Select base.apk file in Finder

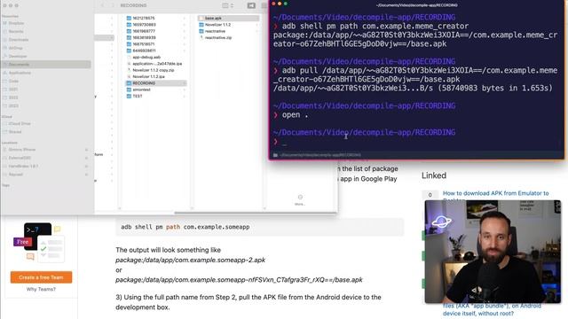228,18
